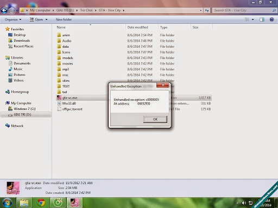Open Documents library in navigation pane
Viewport: 278px width, 208px height.
coord(20,63)
